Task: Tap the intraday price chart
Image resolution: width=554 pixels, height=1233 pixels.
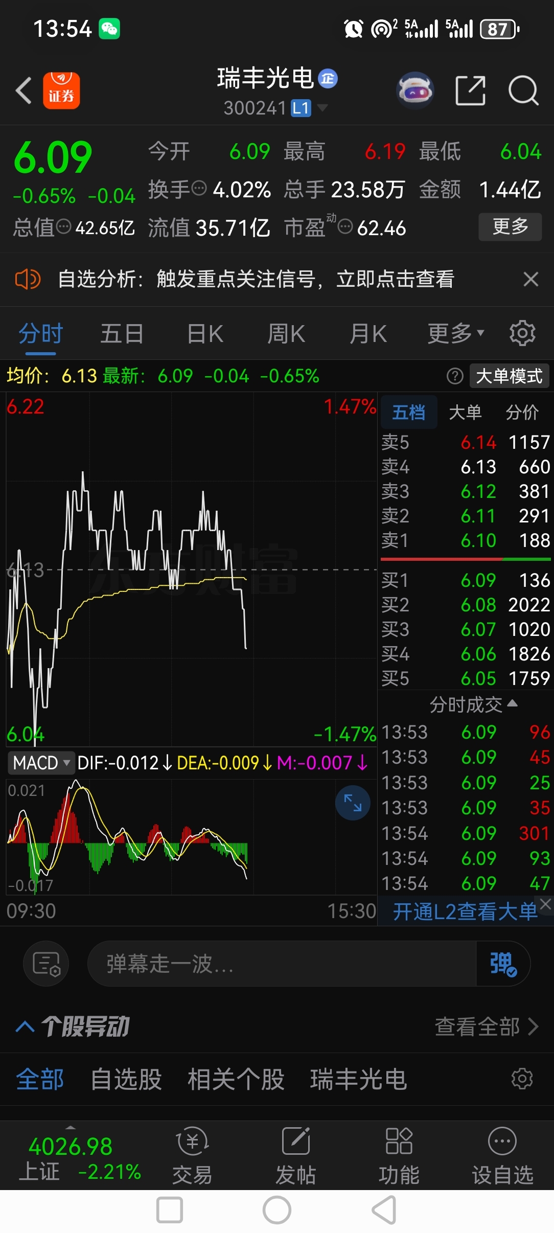Action: point(192,569)
